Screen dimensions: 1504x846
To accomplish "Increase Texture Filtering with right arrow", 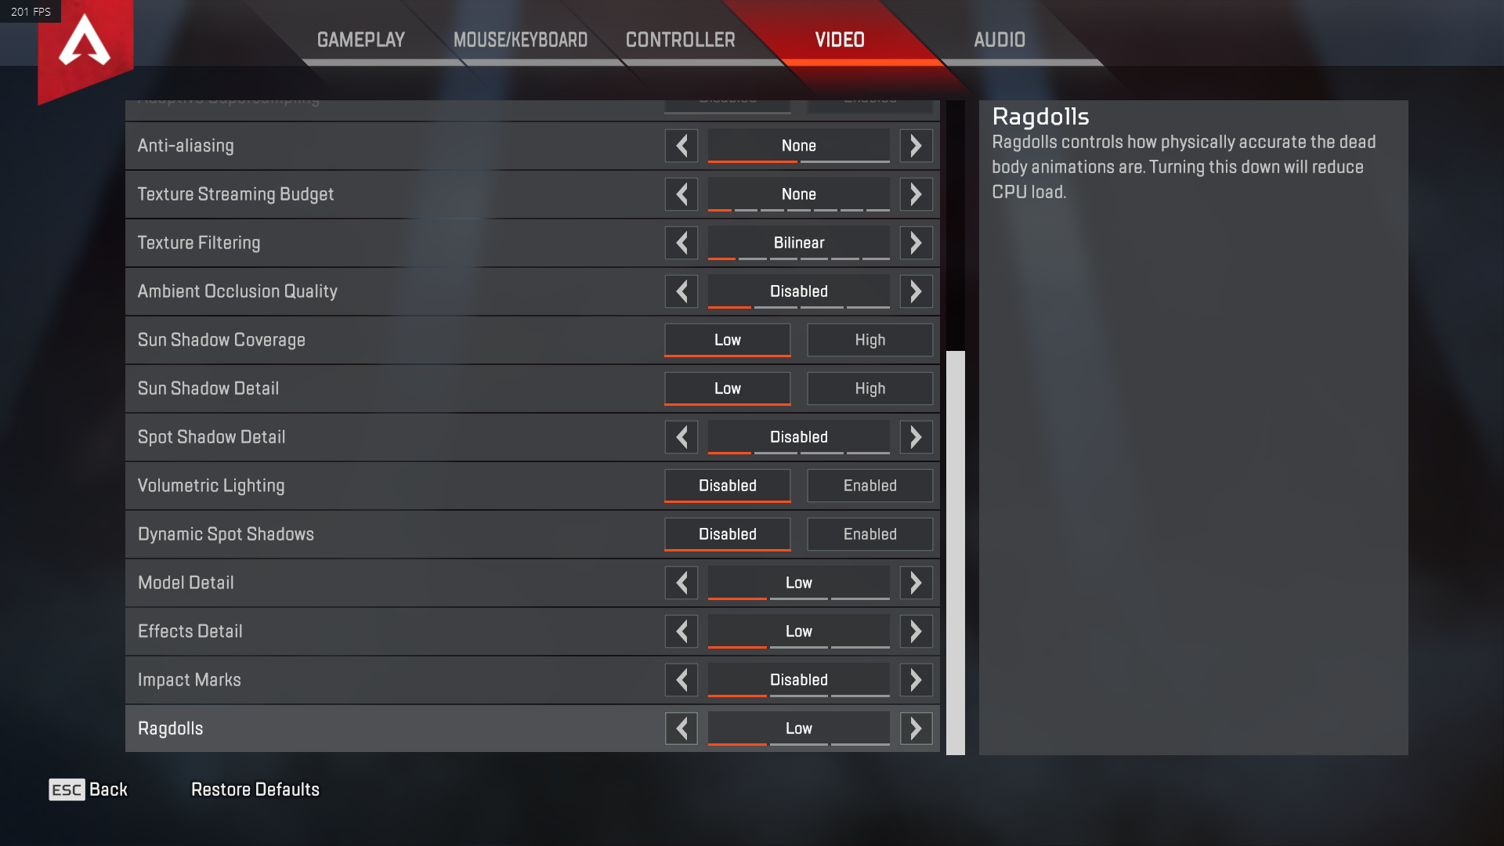I will coord(916,243).
